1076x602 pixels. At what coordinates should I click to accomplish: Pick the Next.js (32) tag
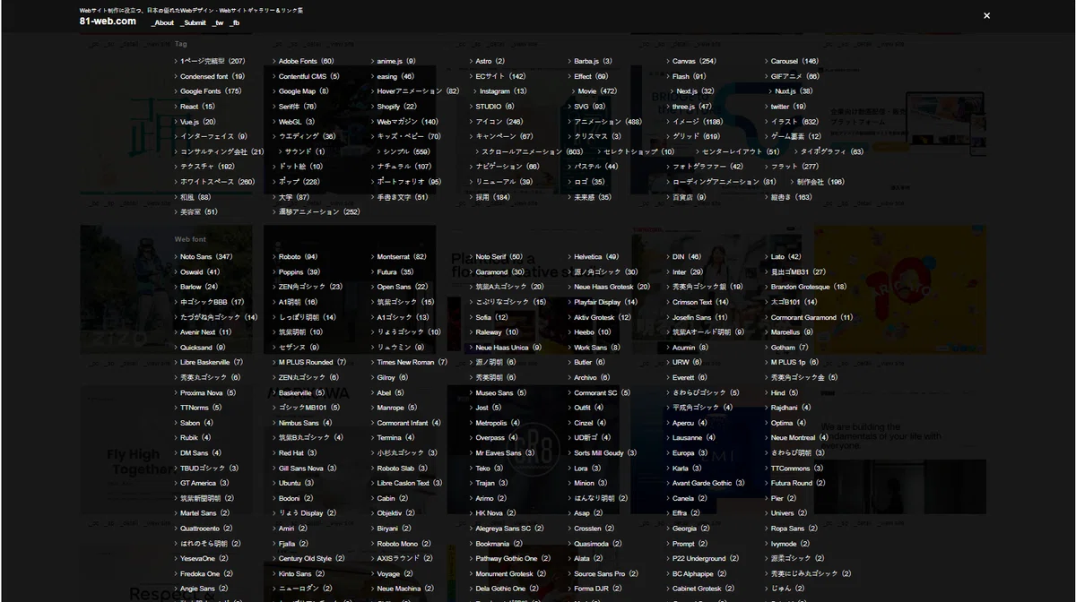[695, 91]
